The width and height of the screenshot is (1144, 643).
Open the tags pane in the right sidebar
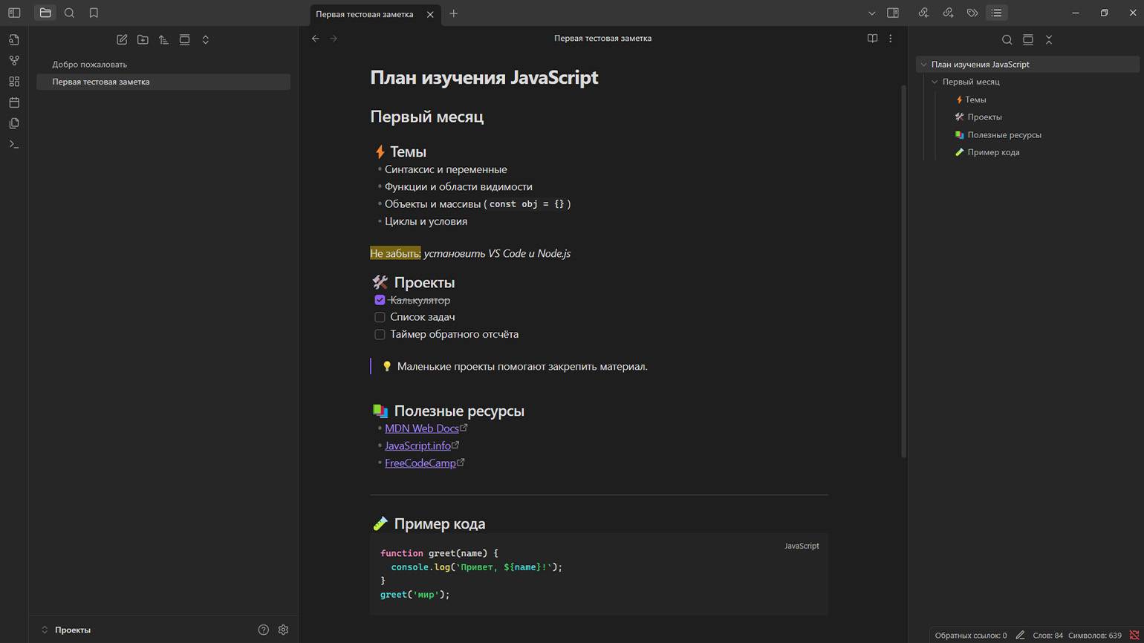coord(972,13)
